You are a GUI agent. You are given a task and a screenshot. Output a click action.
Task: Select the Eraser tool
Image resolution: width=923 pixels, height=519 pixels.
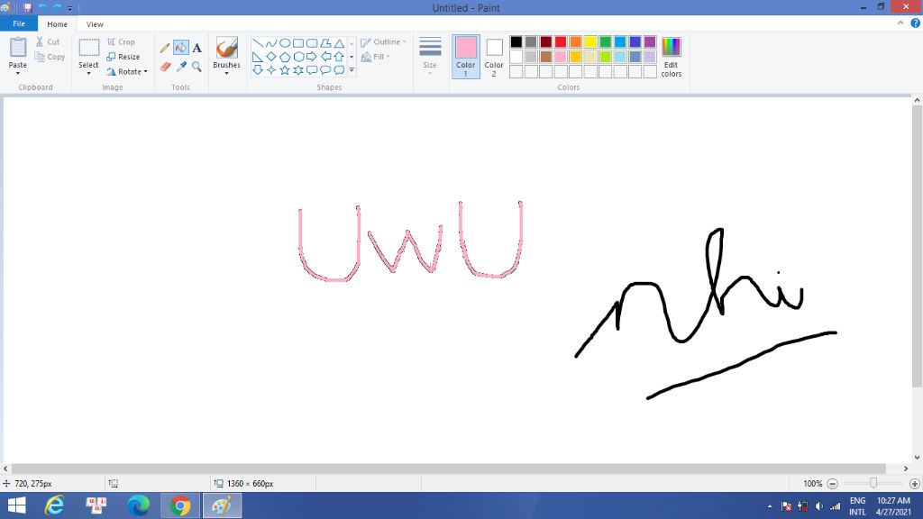point(165,67)
